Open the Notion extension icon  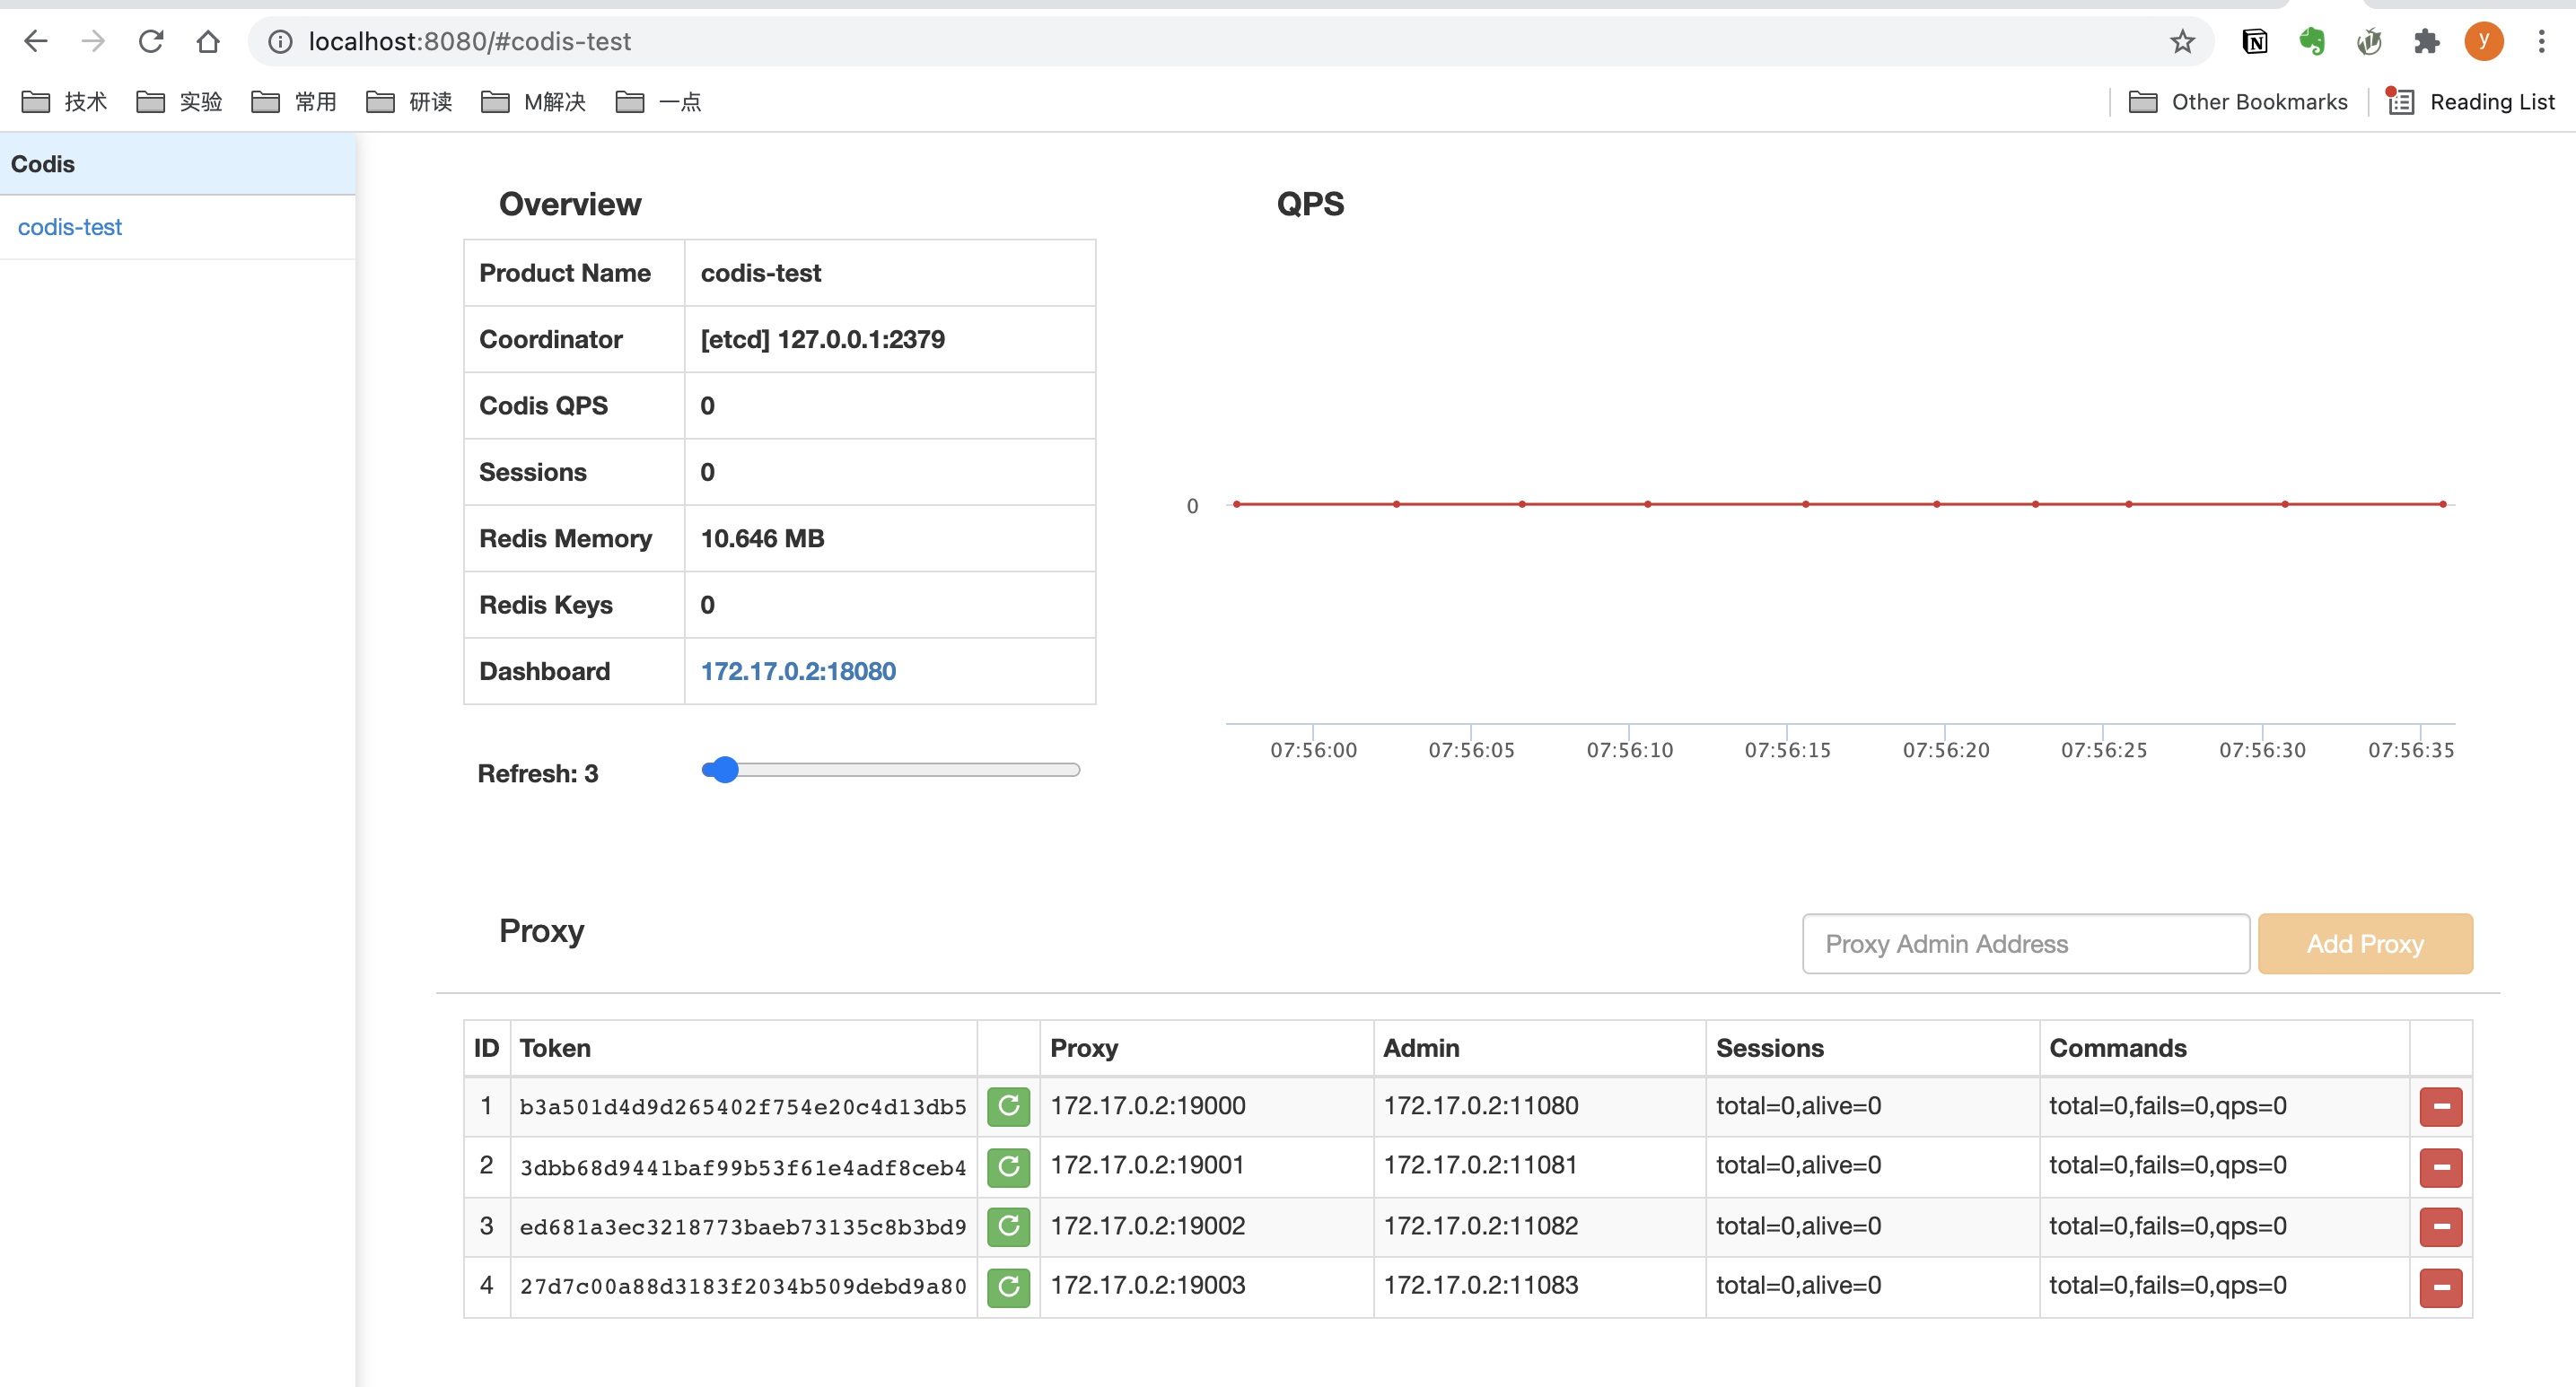click(2254, 41)
